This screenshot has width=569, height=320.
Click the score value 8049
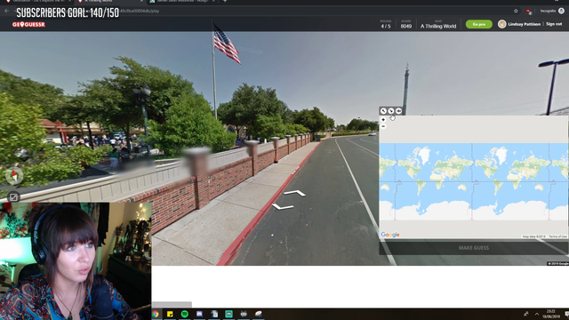[x=406, y=26]
